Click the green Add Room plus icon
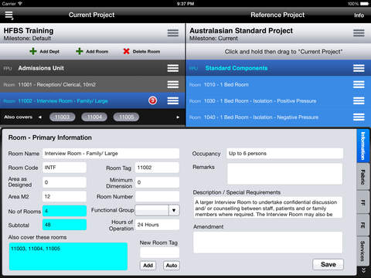 pos(80,51)
